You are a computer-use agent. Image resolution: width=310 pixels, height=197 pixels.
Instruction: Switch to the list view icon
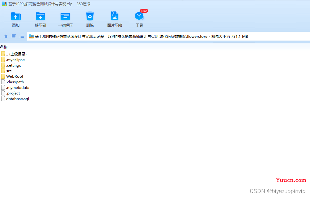[x=22, y=36]
